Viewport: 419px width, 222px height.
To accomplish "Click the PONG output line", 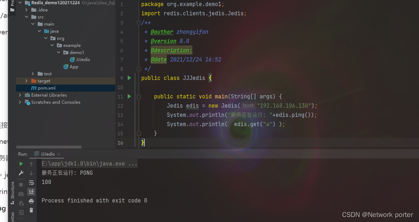I will (67, 173).
